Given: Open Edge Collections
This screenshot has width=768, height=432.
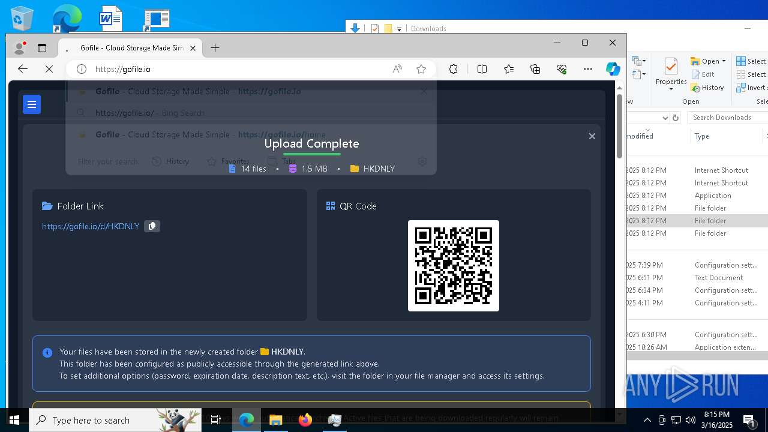Looking at the screenshot, I should (535, 69).
